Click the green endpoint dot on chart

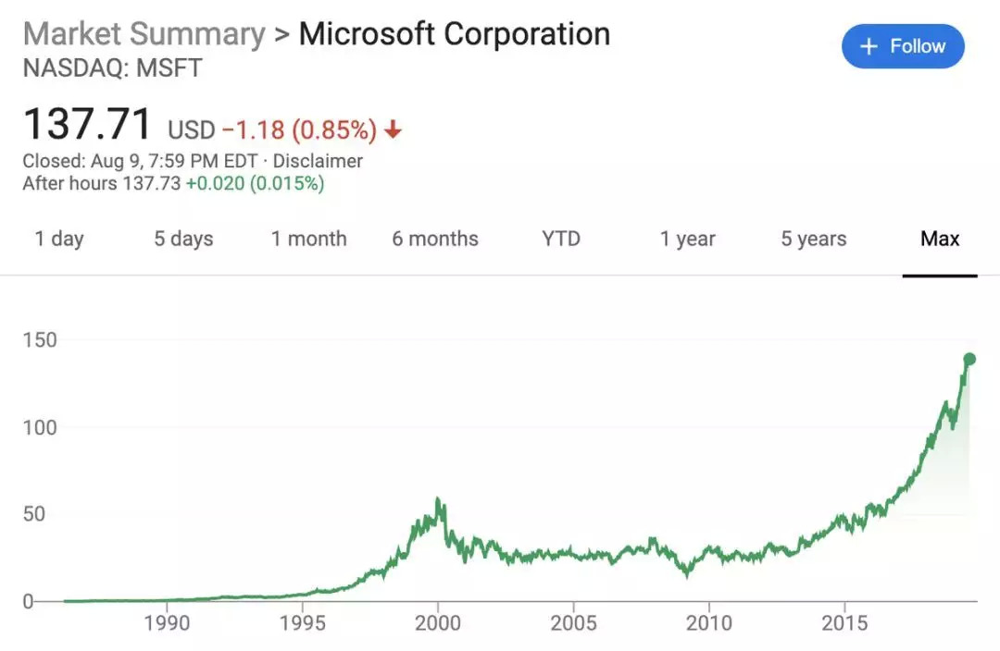[x=969, y=359]
